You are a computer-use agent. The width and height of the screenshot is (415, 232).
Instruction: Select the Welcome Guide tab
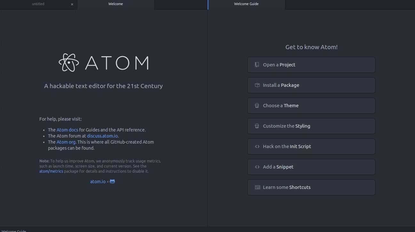[x=246, y=4]
